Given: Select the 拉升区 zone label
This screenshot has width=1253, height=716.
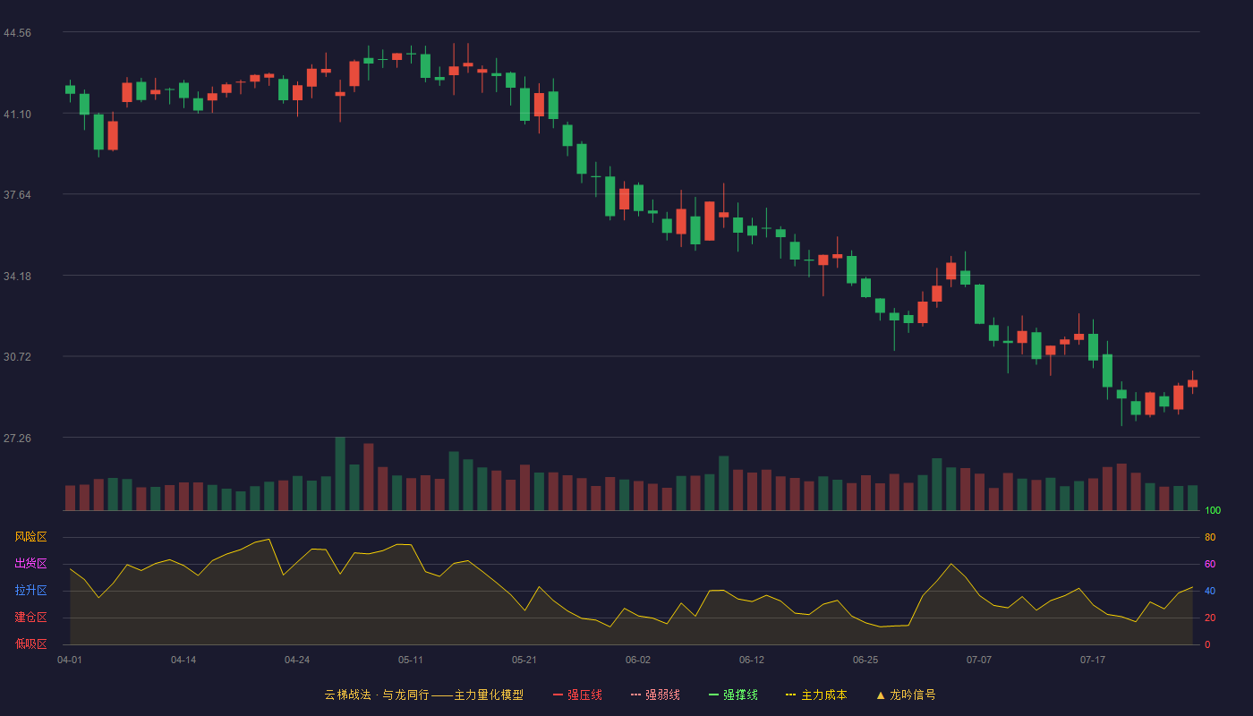Looking at the screenshot, I should click(x=30, y=591).
